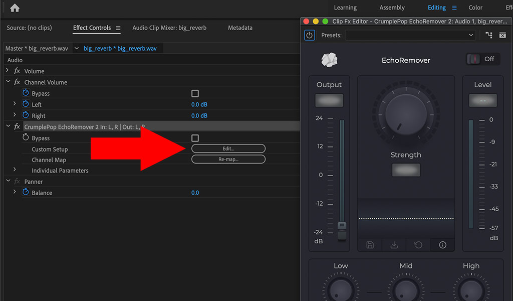Click the channel map routing icon in Fx Editor

tap(489, 35)
